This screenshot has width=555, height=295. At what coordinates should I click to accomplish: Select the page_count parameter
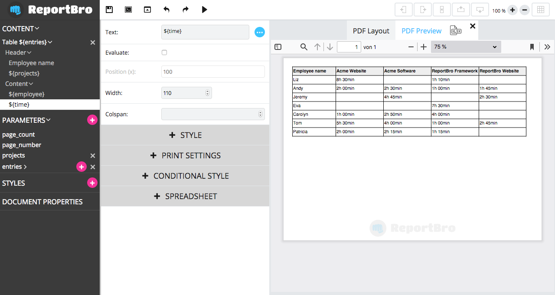pyautogui.click(x=19, y=134)
